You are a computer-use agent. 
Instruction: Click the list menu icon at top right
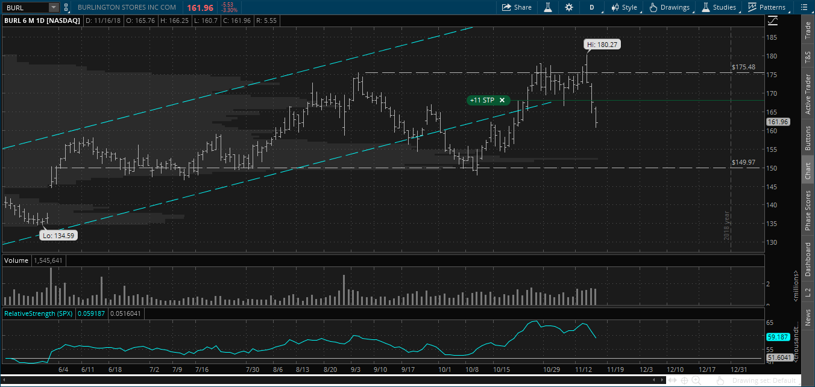[803, 7]
